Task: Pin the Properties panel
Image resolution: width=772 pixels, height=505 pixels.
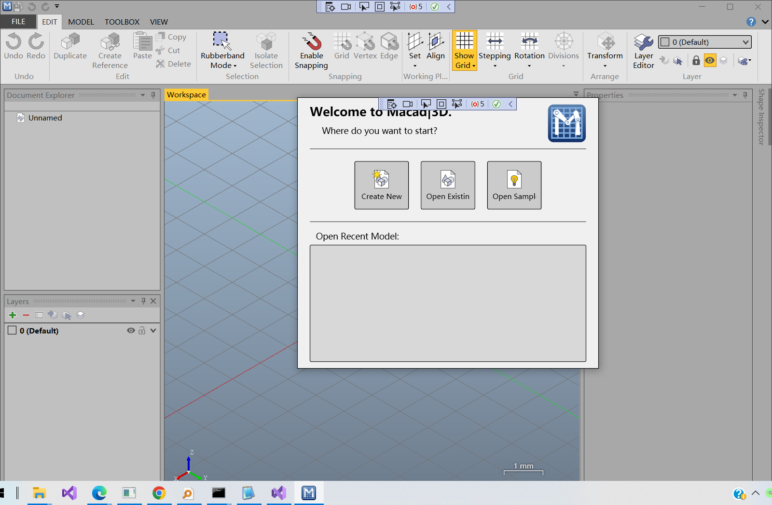Action: pos(745,95)
